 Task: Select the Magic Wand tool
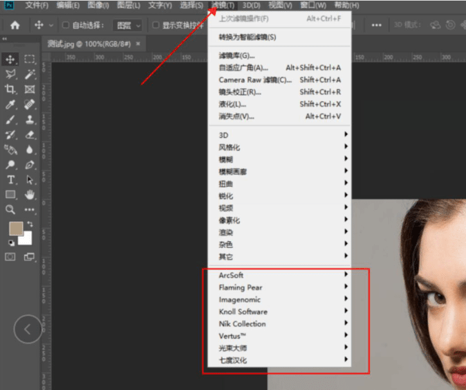(30, 74)
